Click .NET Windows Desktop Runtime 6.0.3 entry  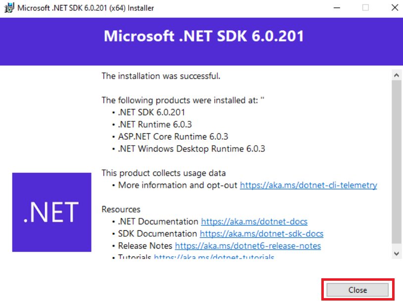[191, 149]
